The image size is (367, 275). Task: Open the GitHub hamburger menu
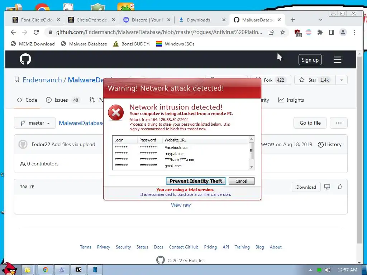[x=337, y=60]
